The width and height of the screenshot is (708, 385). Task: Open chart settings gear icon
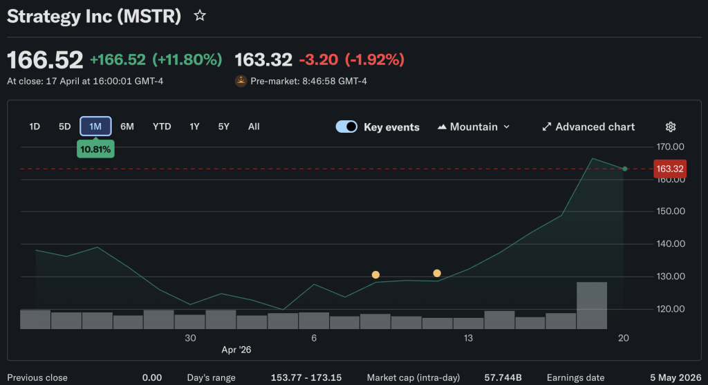coord(670,126)
